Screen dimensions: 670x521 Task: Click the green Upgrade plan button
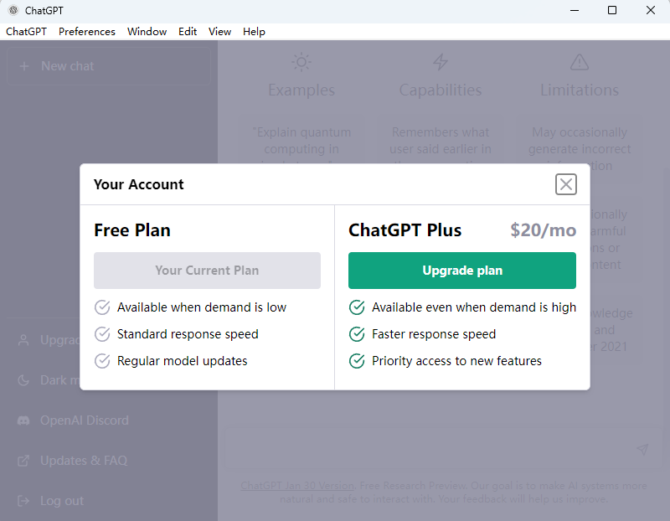[462, 271]
